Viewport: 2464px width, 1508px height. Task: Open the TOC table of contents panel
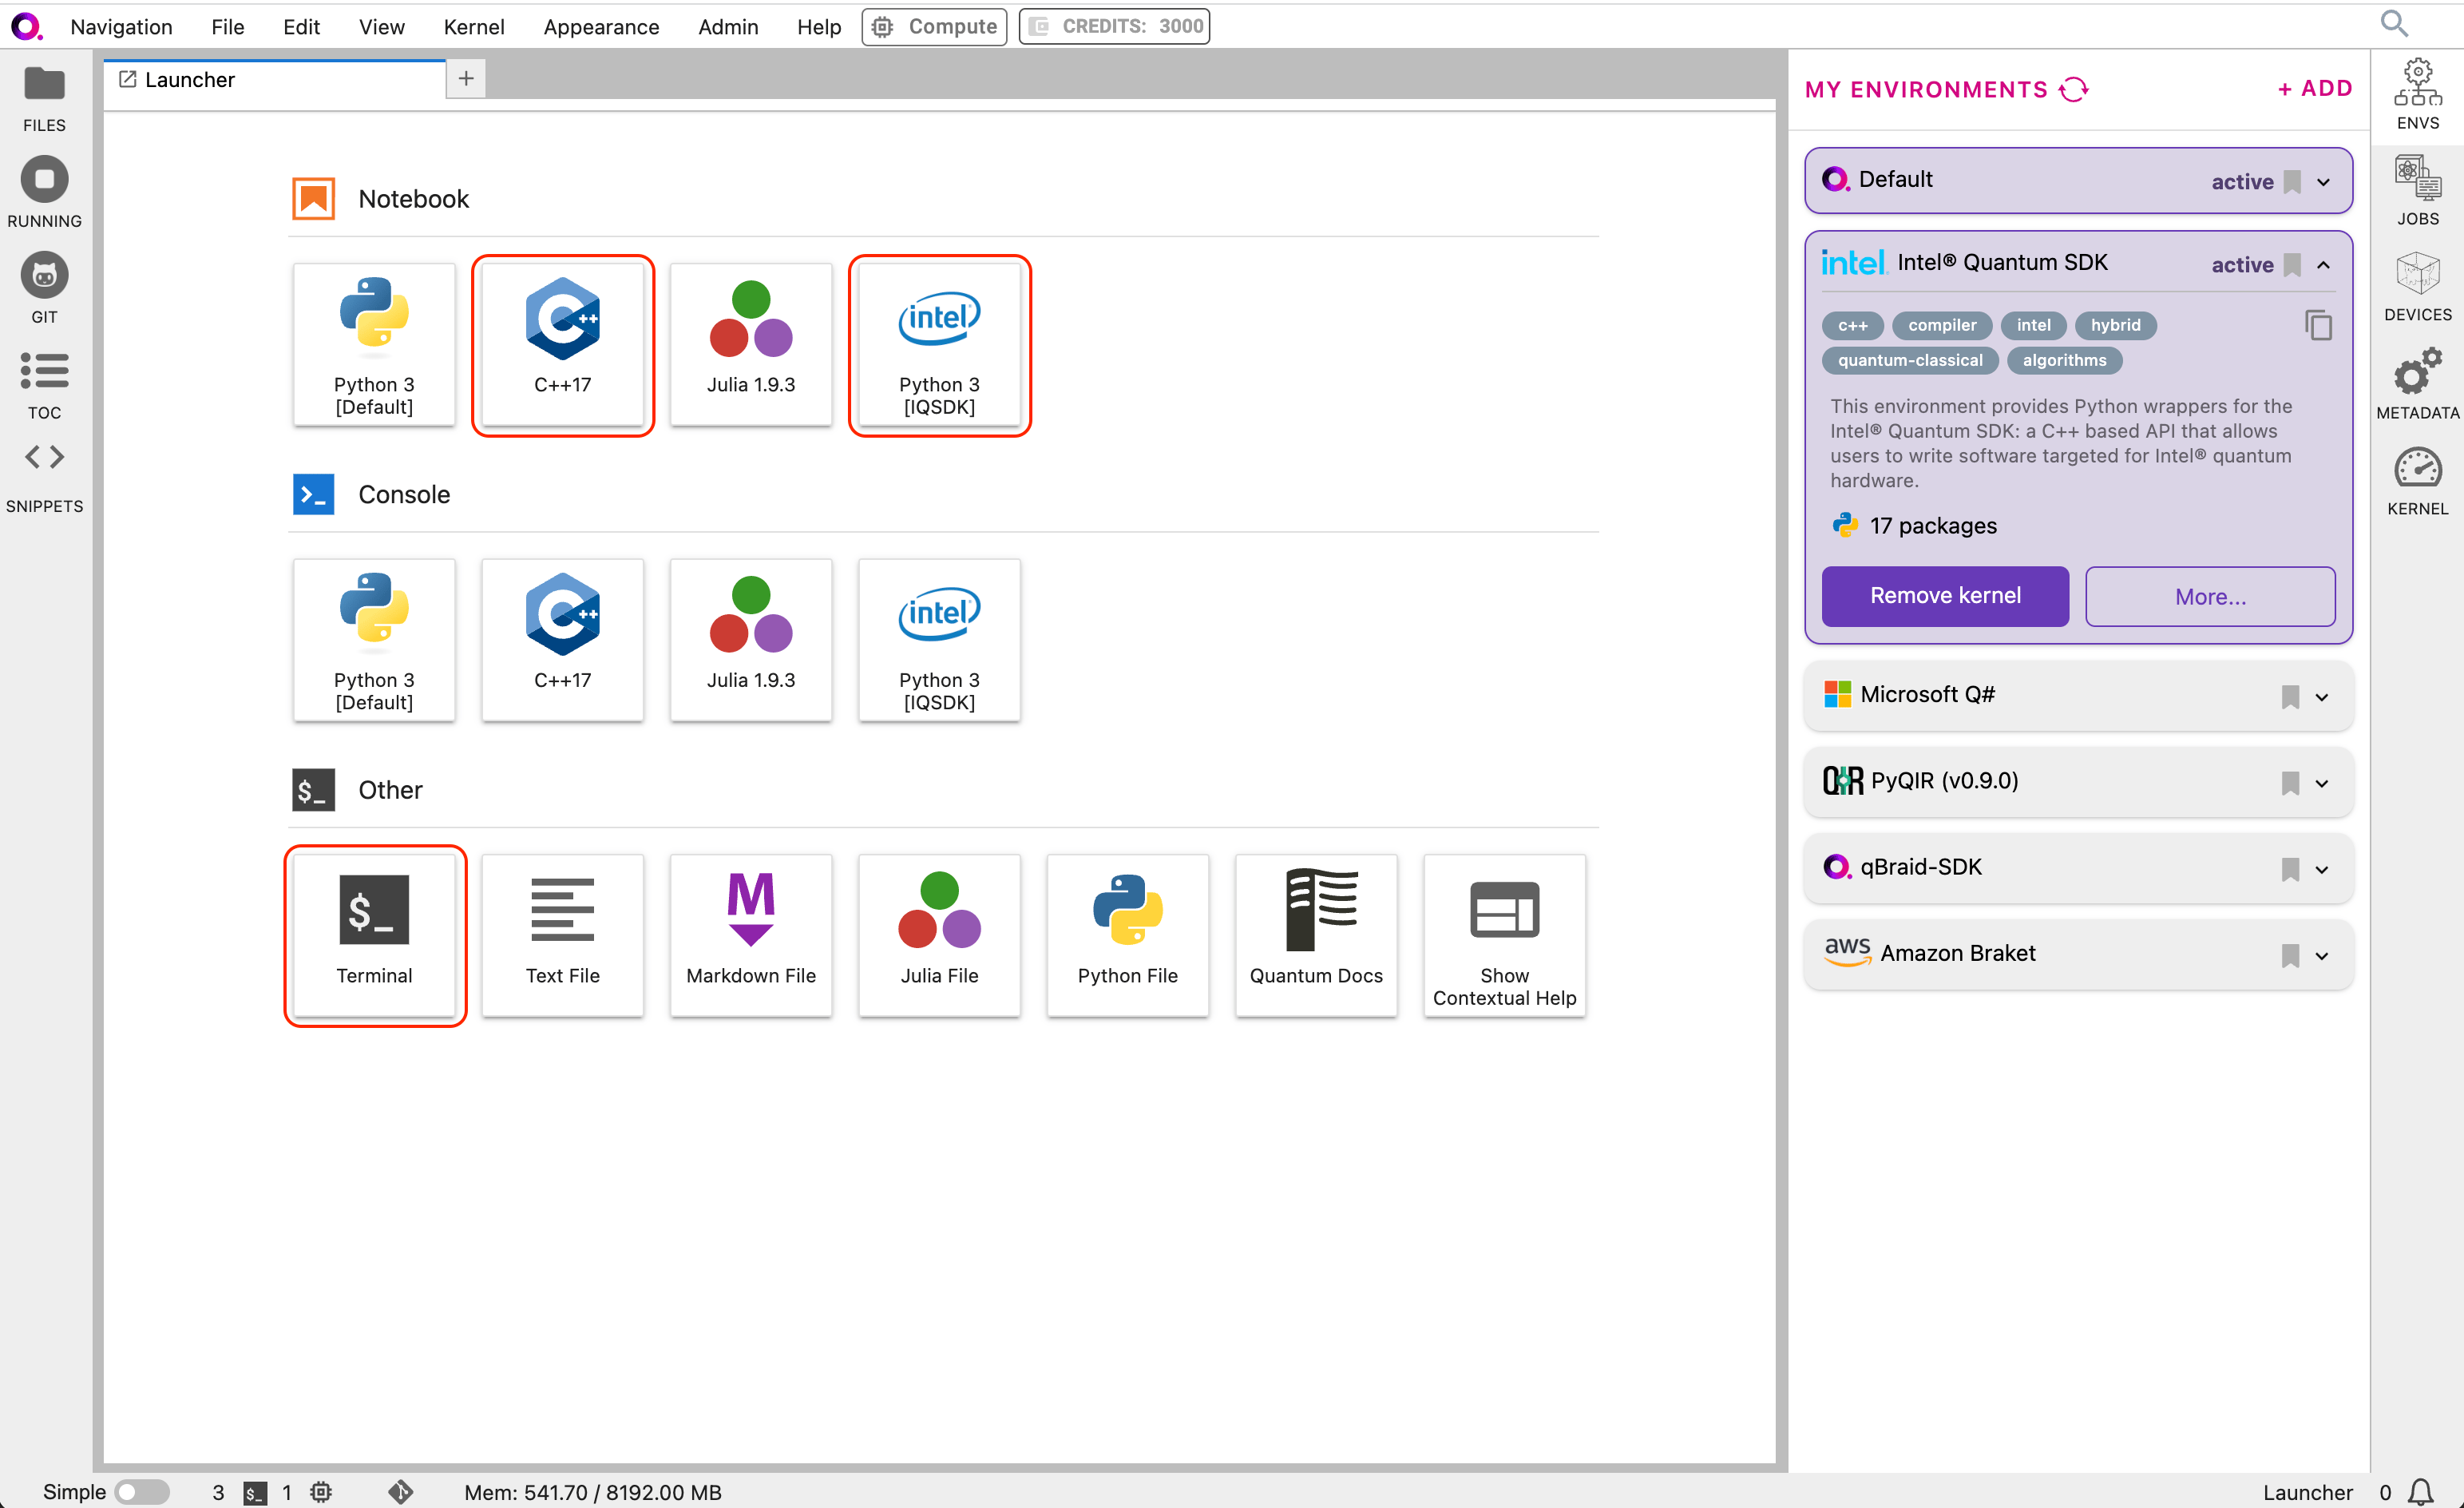[44, 385]
